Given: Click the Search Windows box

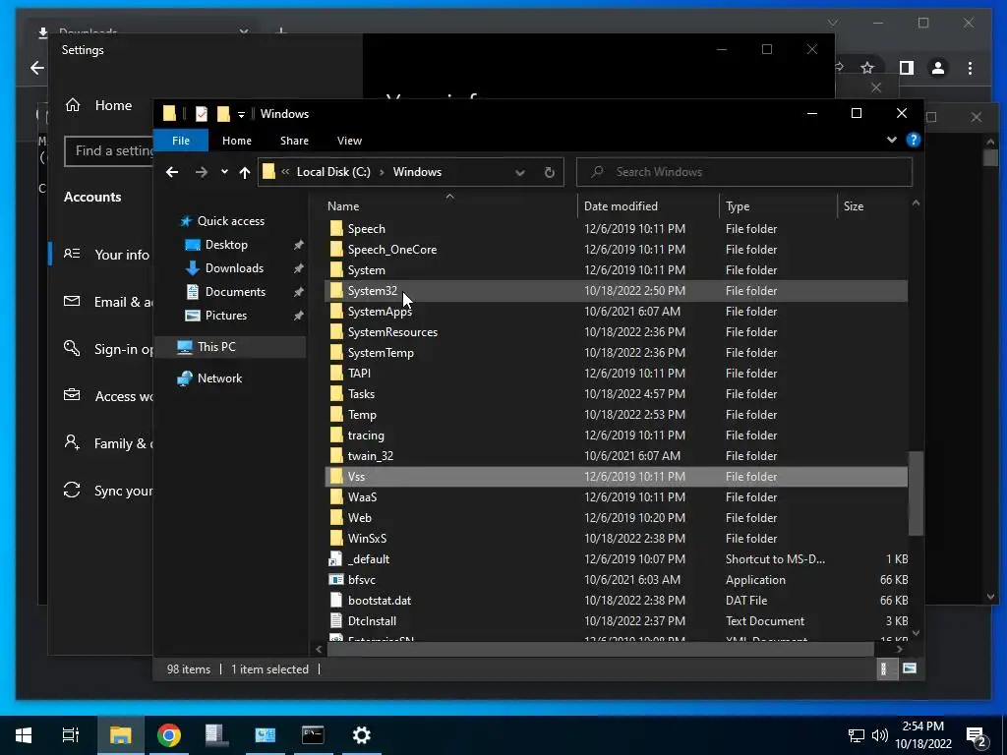Looking at the screenshot, I should click(744, 172).
